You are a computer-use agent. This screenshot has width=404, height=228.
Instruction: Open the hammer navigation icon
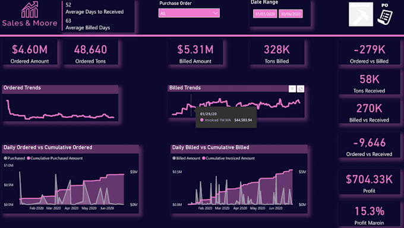click(361, 14)
